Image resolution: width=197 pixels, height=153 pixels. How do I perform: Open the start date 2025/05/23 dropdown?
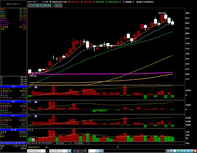click(44, 151)
